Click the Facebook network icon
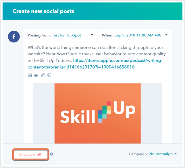The image size is (185, 168). pos(14,37)
